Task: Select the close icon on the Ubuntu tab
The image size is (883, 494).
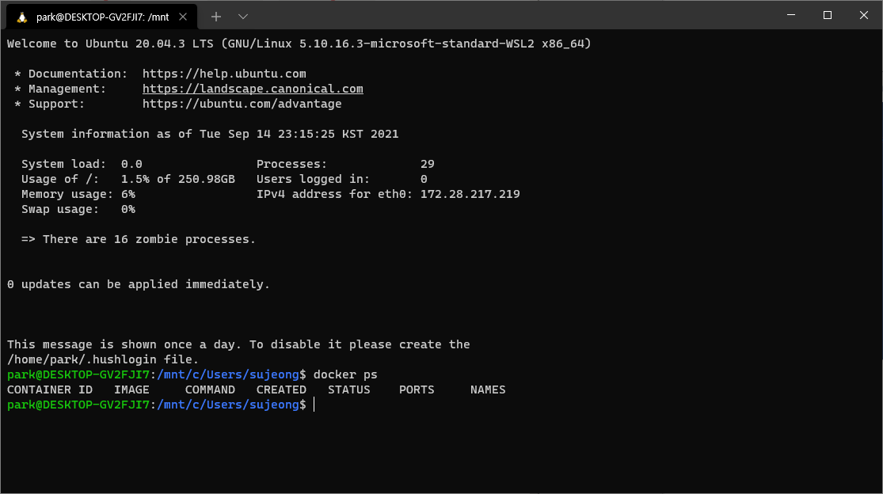Action: (183, 16)
